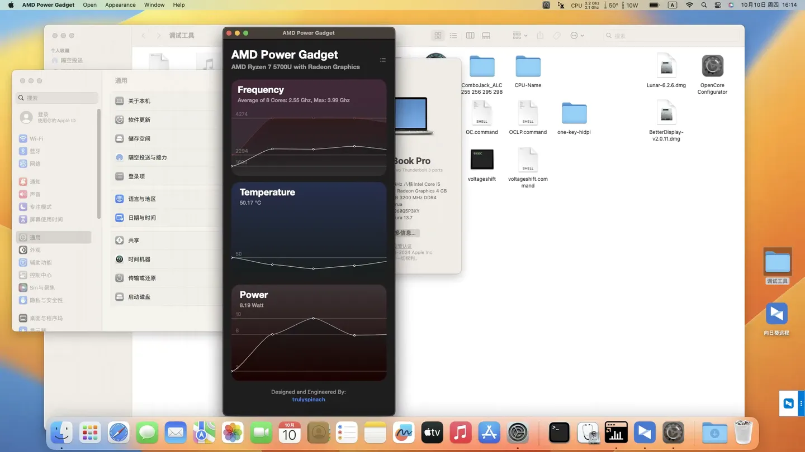Screen dimensions: 805x452
Task: Click the Finder search field
Action: [671, 36]
